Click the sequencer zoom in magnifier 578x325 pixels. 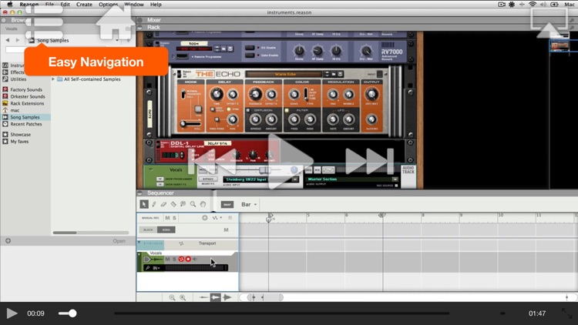tap(183, 297)
